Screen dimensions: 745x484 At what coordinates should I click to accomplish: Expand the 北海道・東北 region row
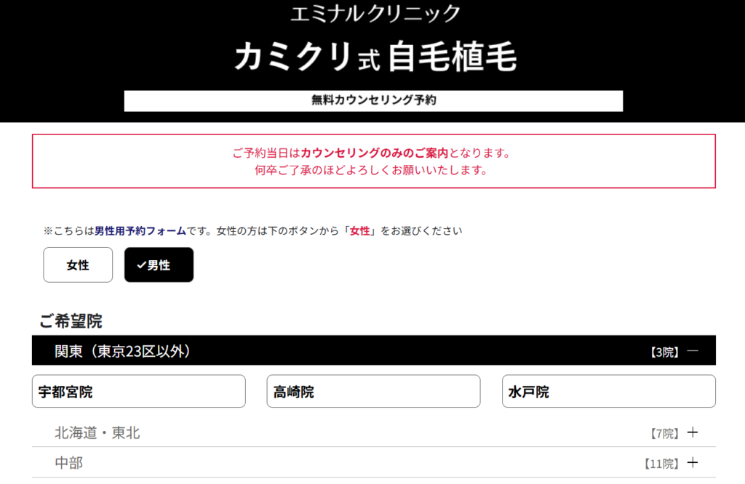pyautogui.click(x=373, y=432)
